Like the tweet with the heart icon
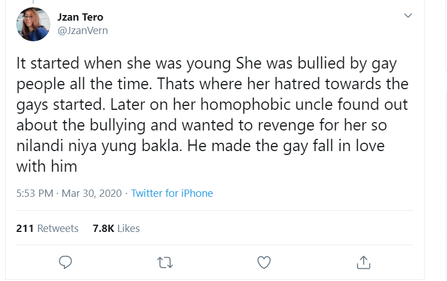Image resolution: width=447 pixels, height=281 pixels. 264,261
